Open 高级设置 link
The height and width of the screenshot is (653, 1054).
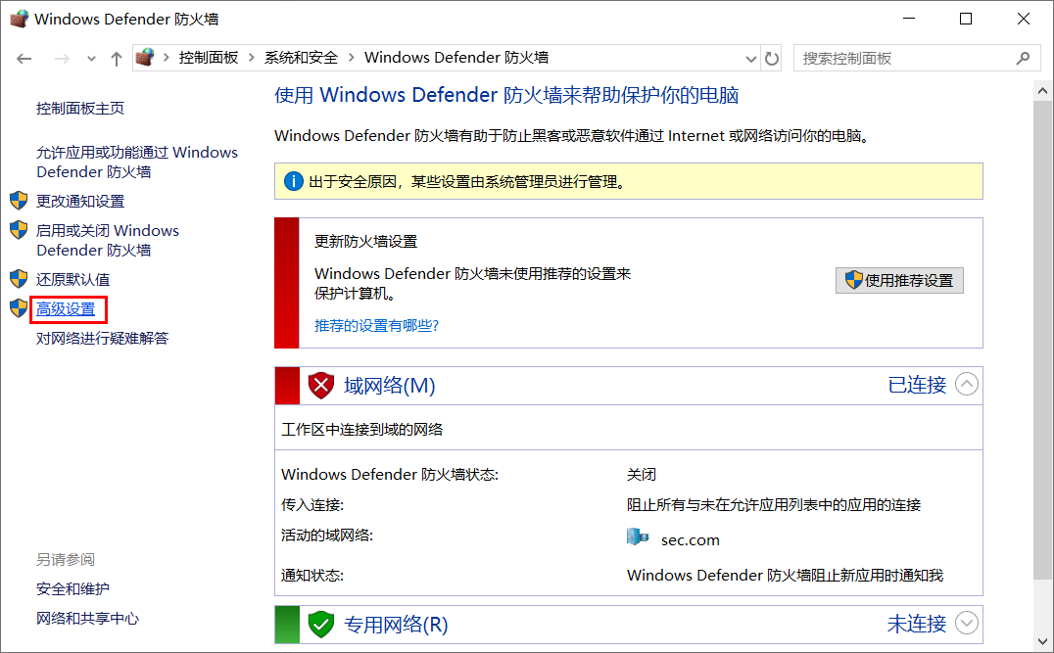pos(66,309)
